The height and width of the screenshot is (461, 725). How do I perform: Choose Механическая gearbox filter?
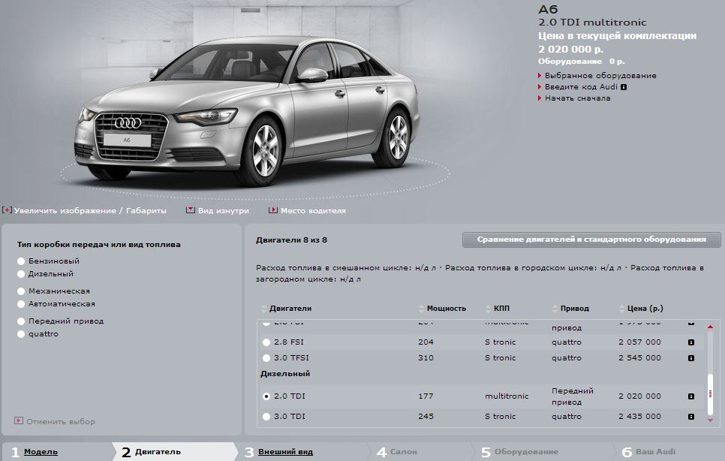pos(21,291)
